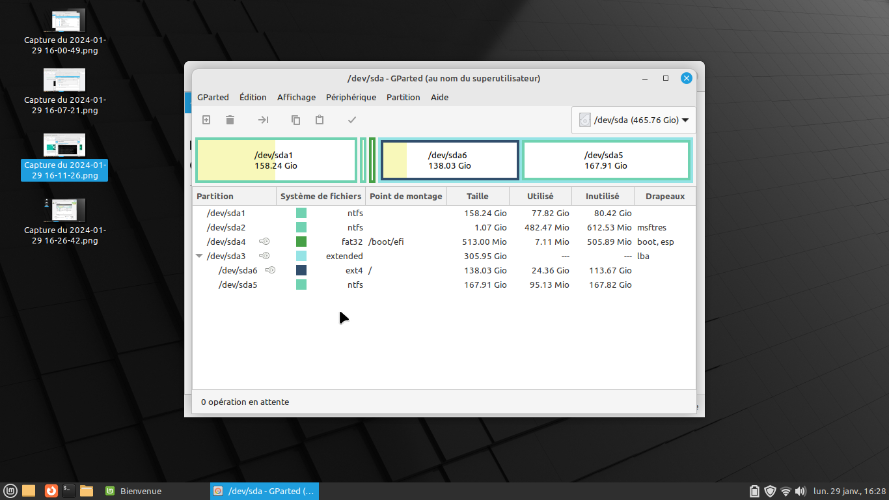Open the /dev/sda device selector dropdown
Image resolution: width=889 pixels, height=500 pixels.
point(633,120)
